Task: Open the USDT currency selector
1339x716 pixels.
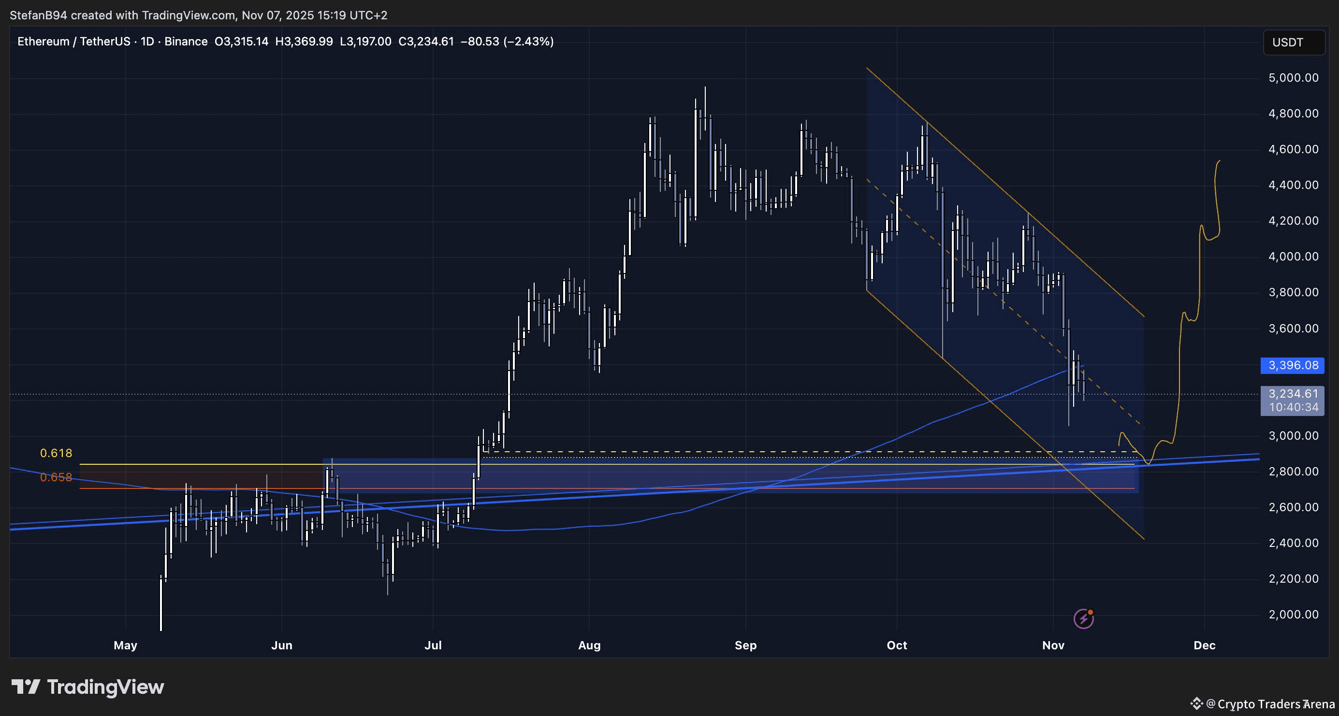Action: pos(1294,43)
